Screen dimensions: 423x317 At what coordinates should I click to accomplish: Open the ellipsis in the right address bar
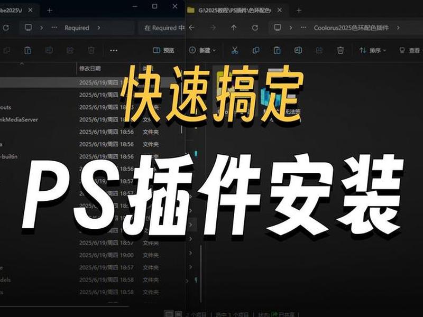tap(304, 28)
